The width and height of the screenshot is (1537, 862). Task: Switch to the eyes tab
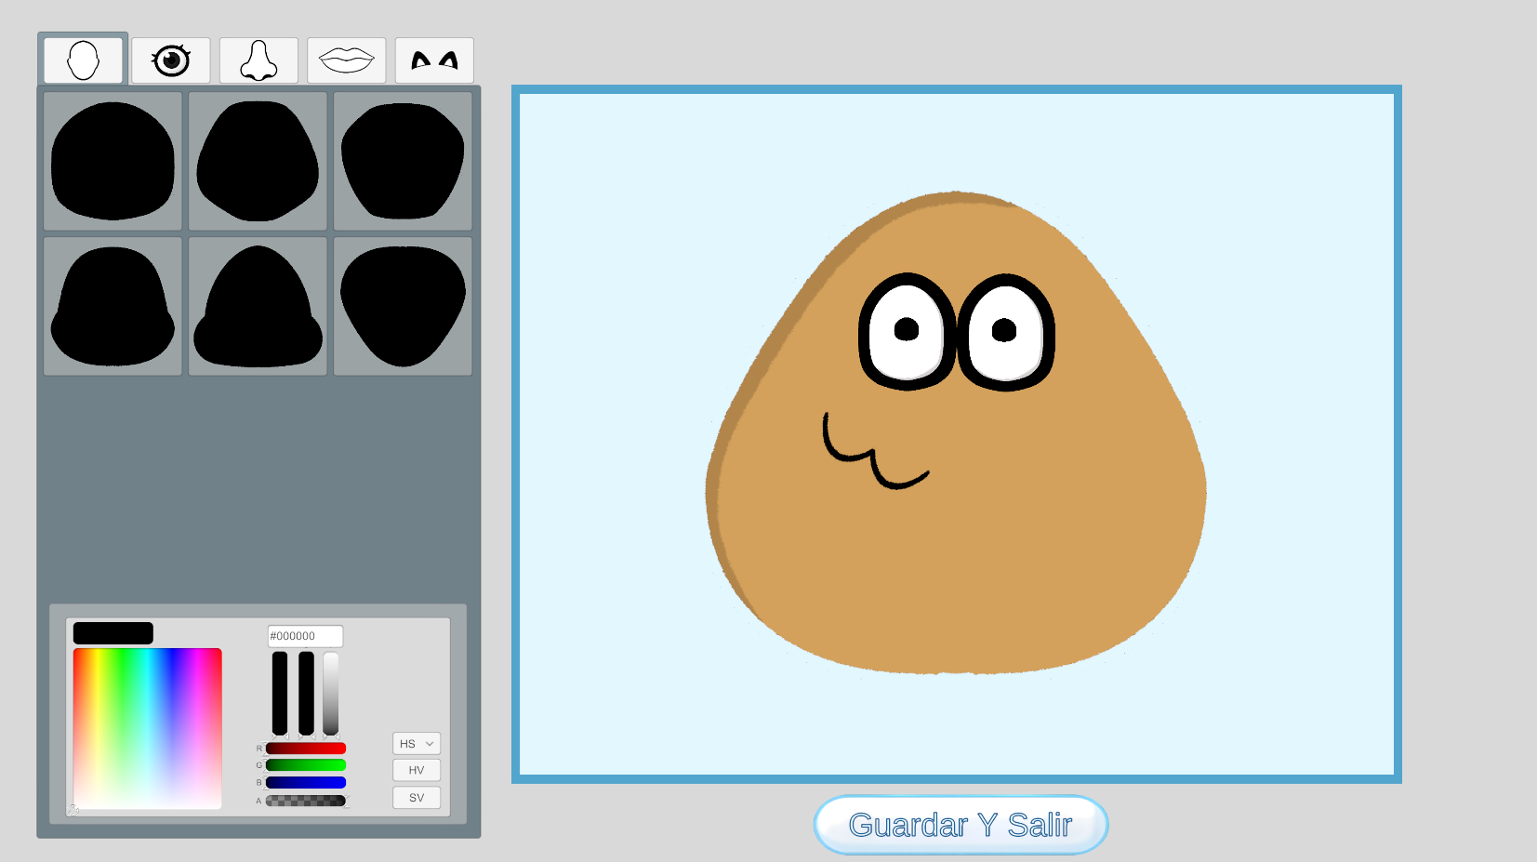coord(171,60)
